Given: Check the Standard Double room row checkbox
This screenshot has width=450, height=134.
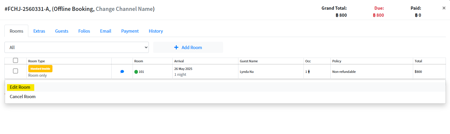Looking at the screenshot, I should click(16, 71).
